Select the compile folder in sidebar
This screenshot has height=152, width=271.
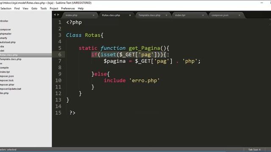4,68
